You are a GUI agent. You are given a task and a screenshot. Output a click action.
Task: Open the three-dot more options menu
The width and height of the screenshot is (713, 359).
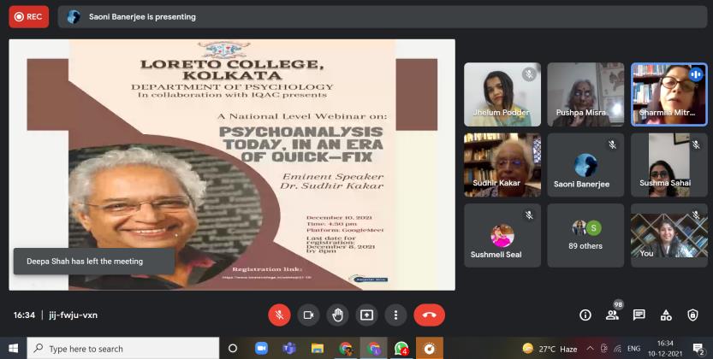[395, 315]
